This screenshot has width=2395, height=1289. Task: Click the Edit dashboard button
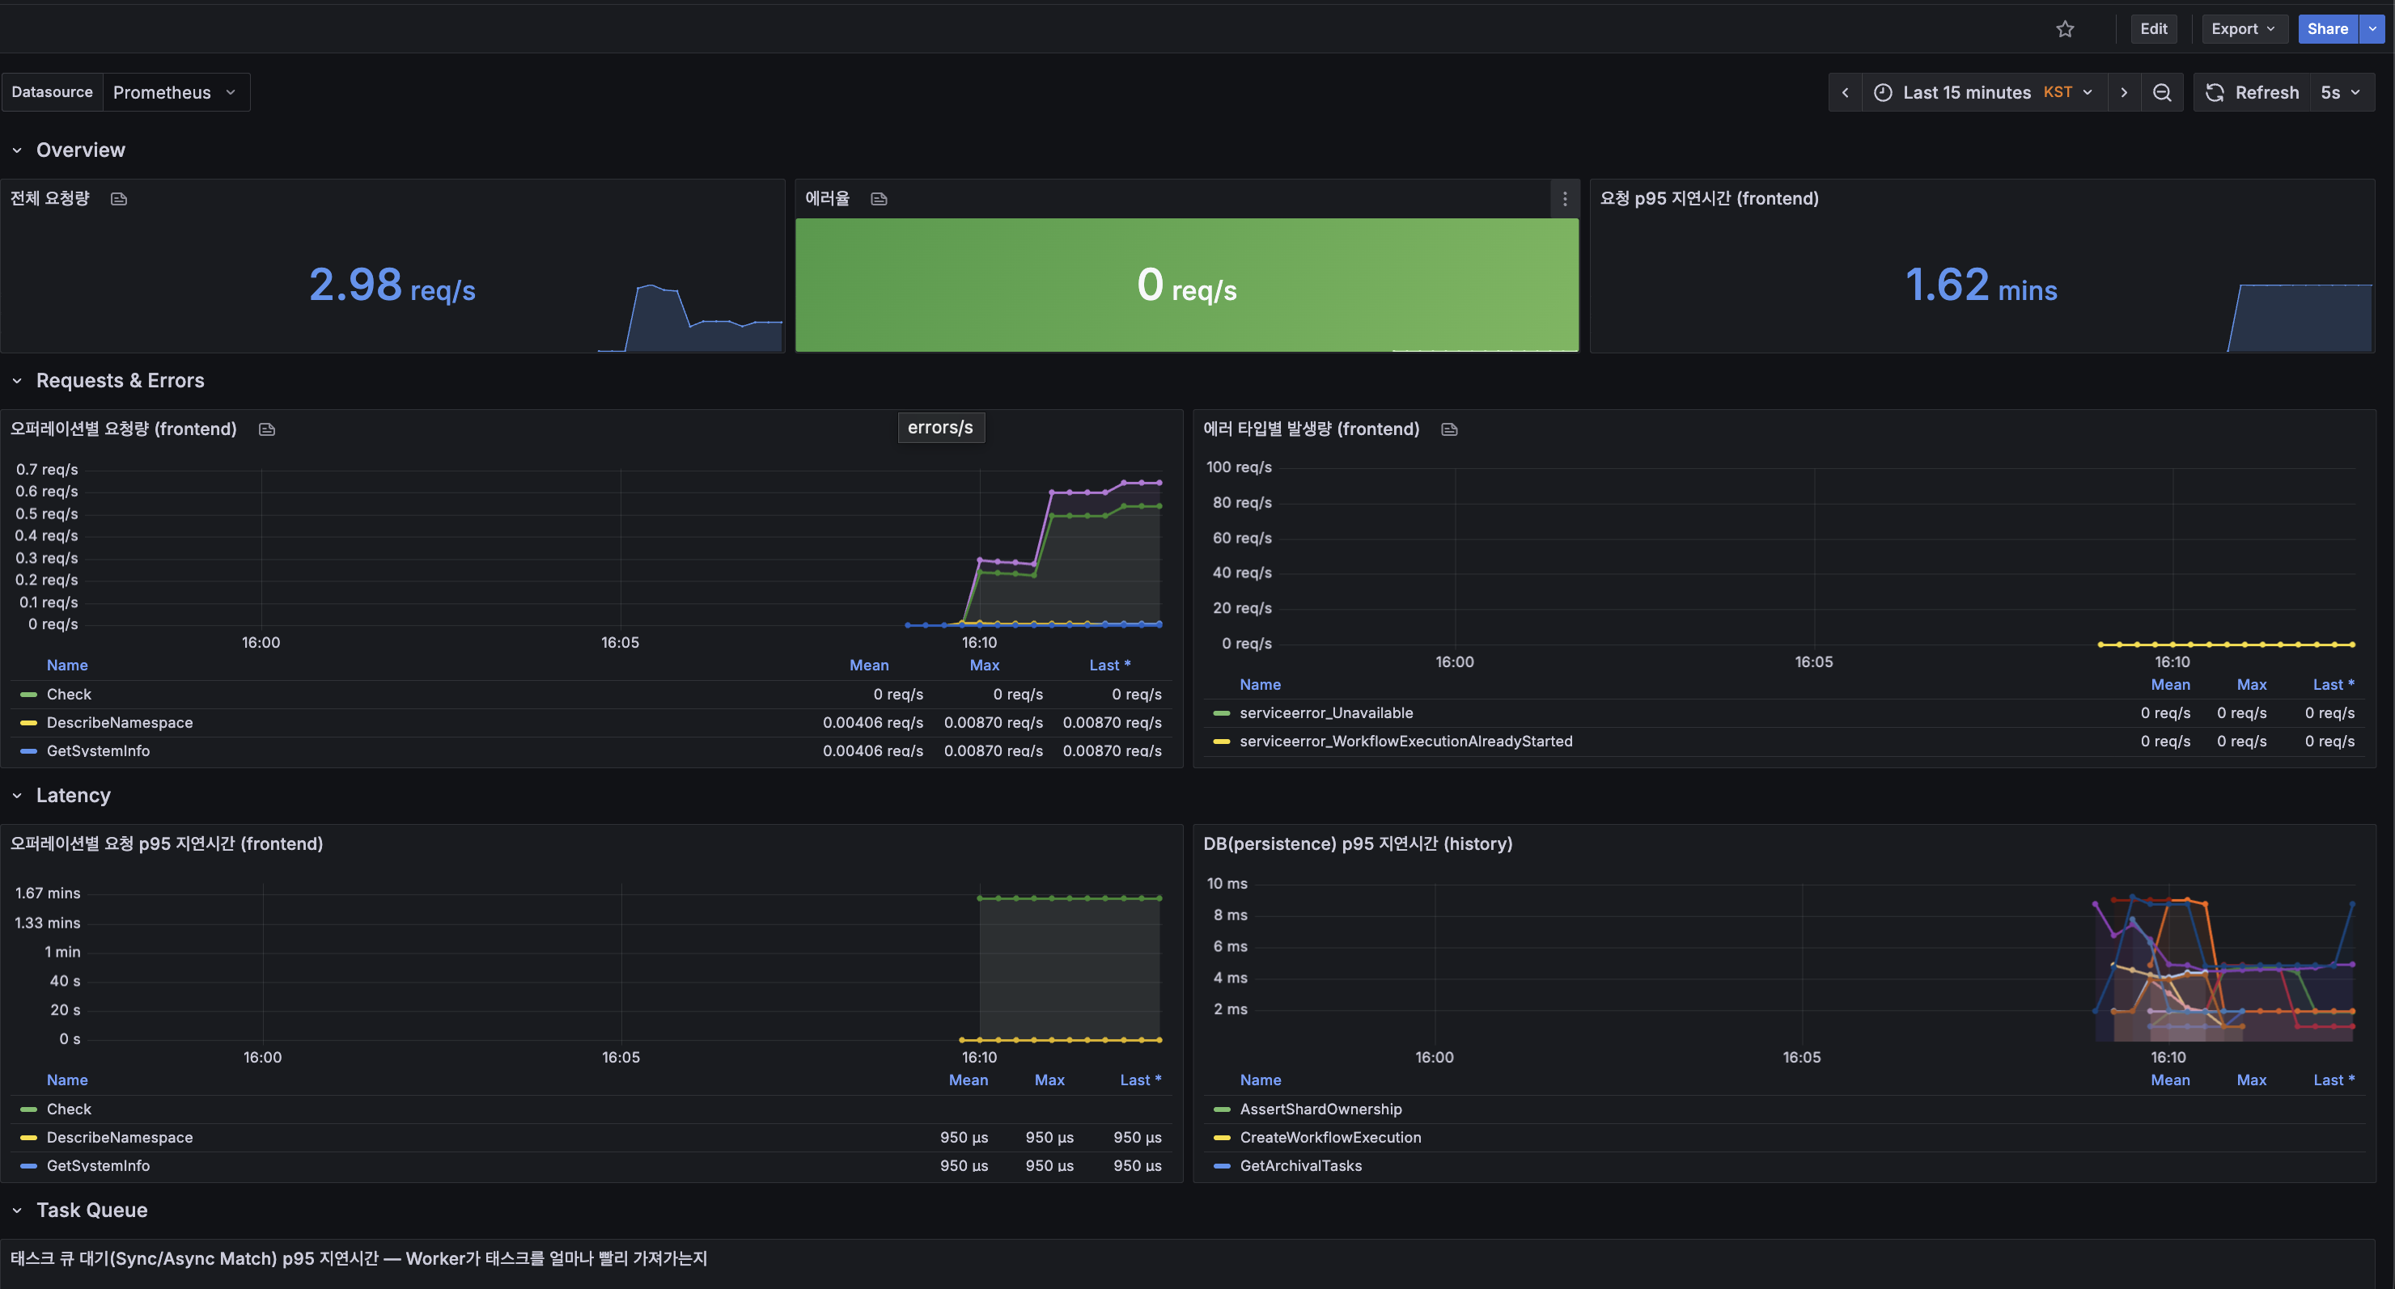pyautogui.click(x=2153, y=29)
